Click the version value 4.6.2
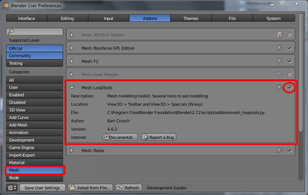 [112, 129]
